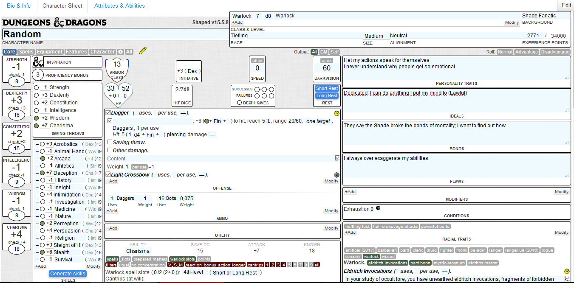Click the current HP value 33

(x=111, y=88)
